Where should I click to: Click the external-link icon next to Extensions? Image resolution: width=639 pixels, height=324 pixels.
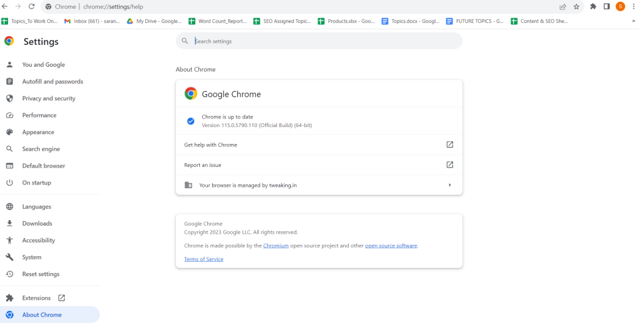coord(62,298)
